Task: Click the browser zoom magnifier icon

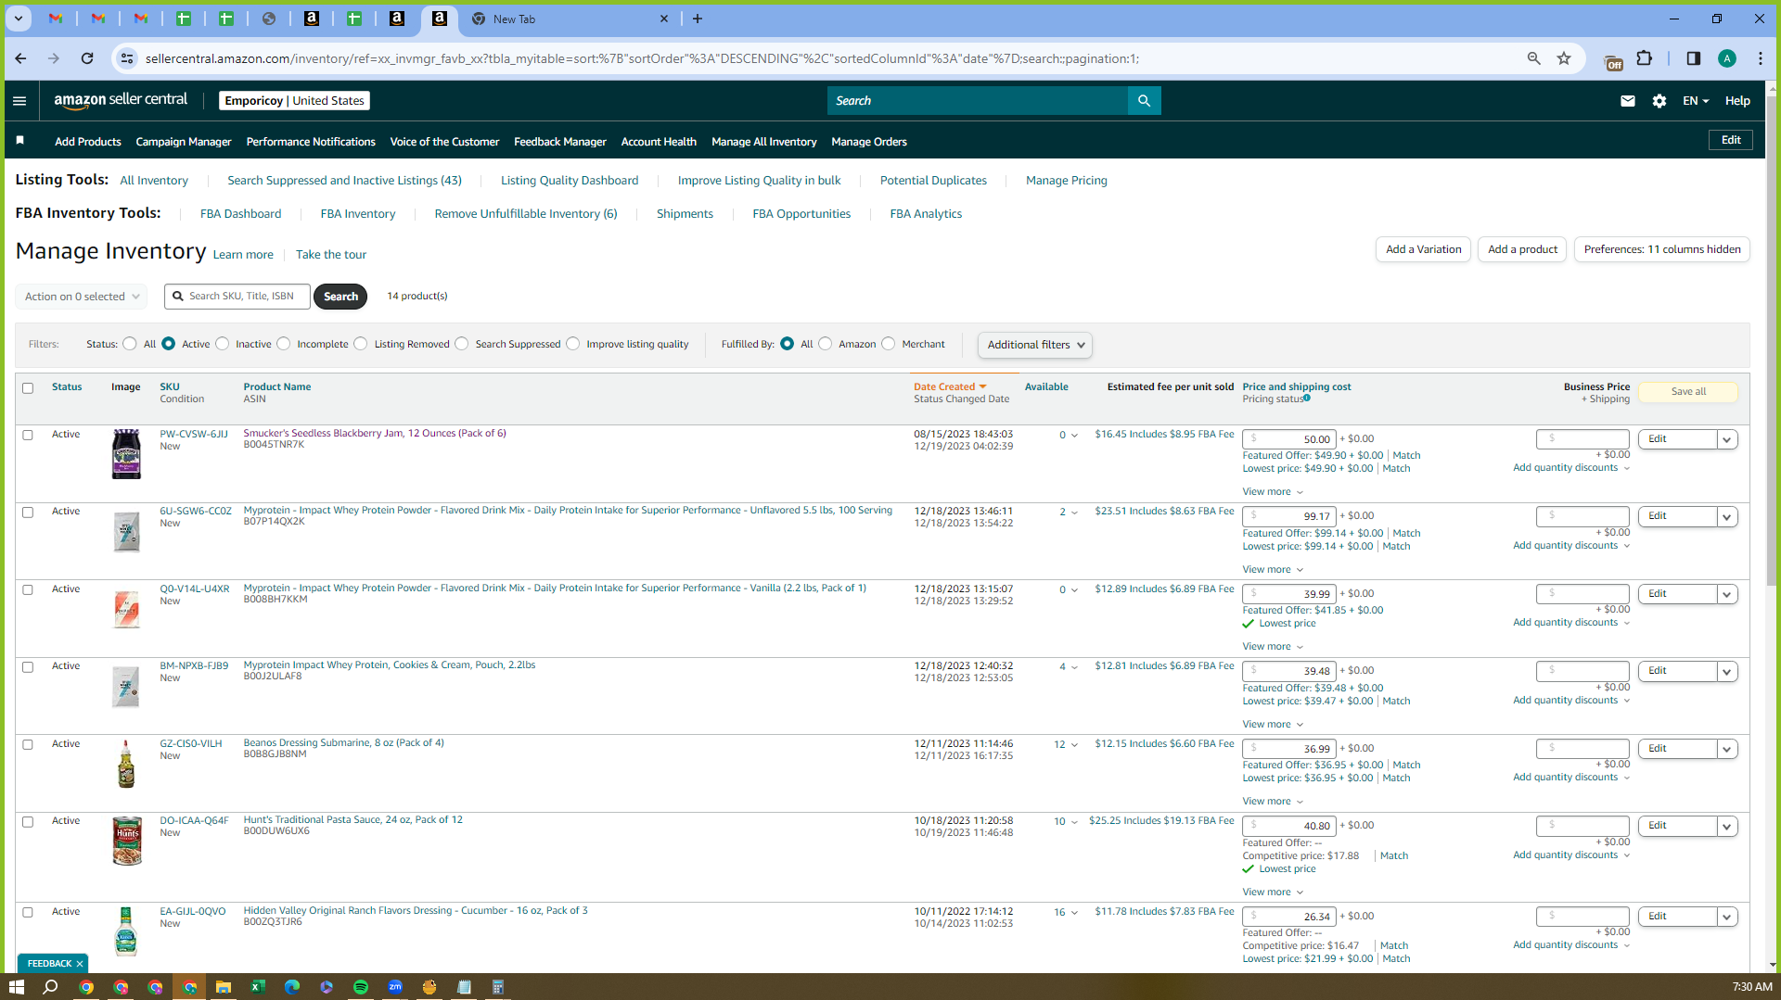Action: click(1534, 58)
